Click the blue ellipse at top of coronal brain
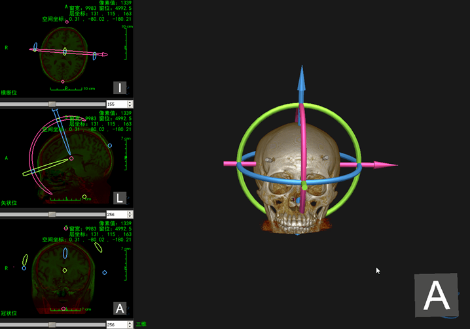The width and height of the screenshot is (470, 329). pyautogui.click(x=65, y=253)
